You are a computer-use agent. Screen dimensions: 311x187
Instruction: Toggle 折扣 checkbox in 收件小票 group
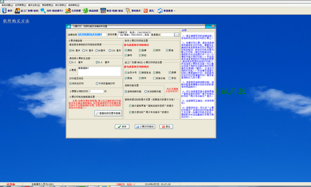tap(140, 56)
